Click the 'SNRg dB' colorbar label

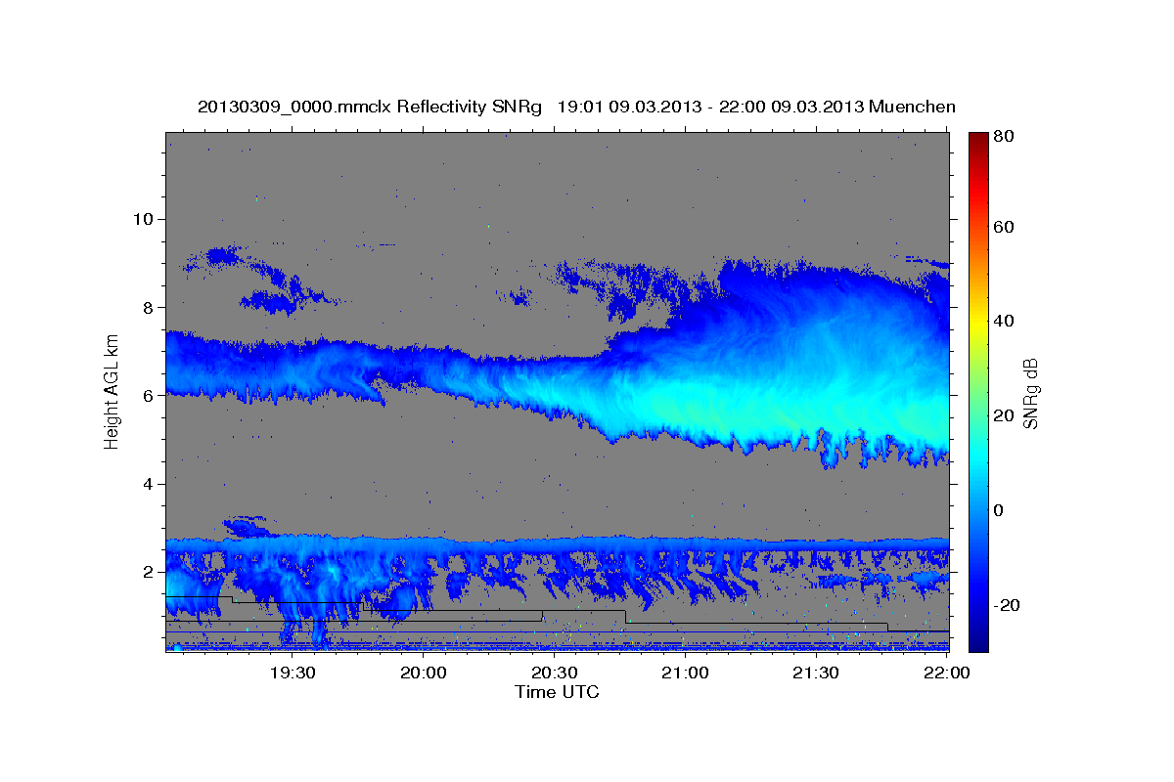tap(1030, 393)
